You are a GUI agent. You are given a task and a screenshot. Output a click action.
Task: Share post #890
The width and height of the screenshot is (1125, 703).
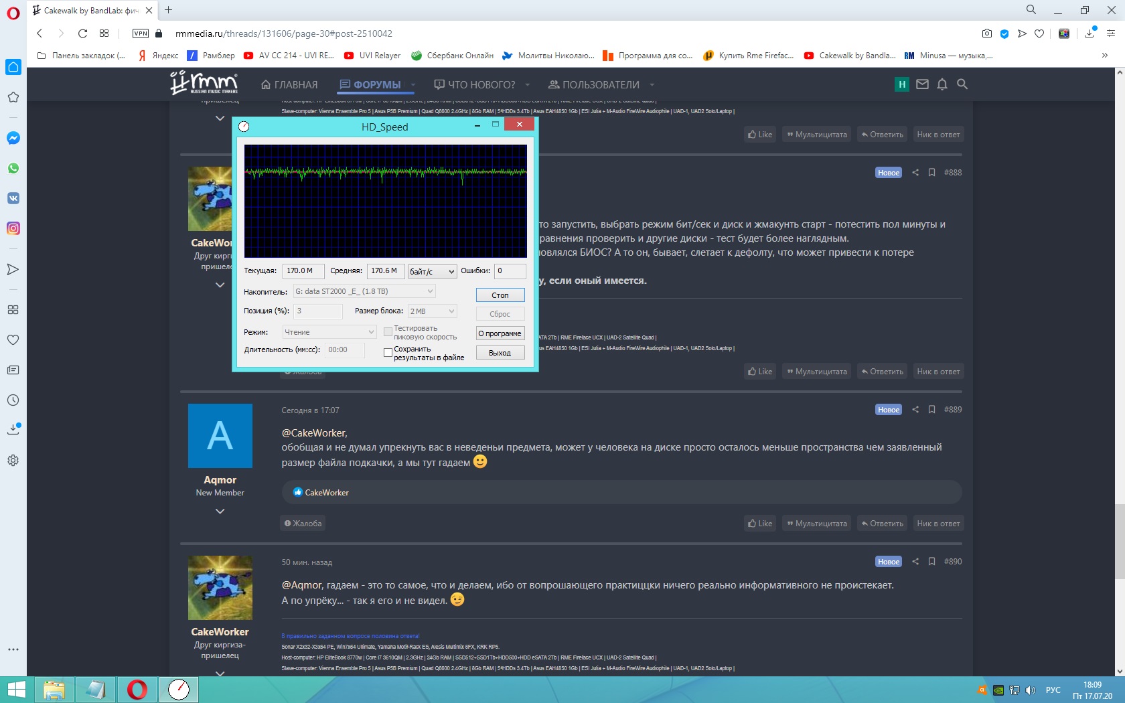click(x=915, y=562)
